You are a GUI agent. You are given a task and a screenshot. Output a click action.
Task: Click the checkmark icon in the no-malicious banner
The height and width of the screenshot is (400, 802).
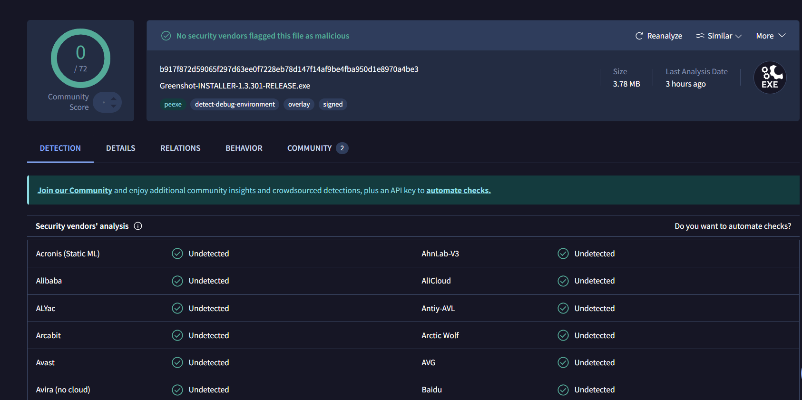(166, 36)
